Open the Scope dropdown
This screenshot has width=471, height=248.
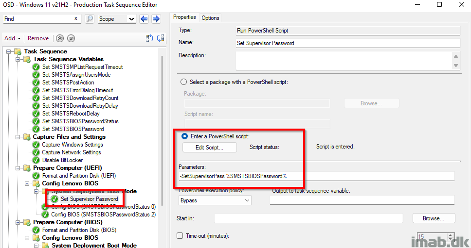click(x=117, y=19)
